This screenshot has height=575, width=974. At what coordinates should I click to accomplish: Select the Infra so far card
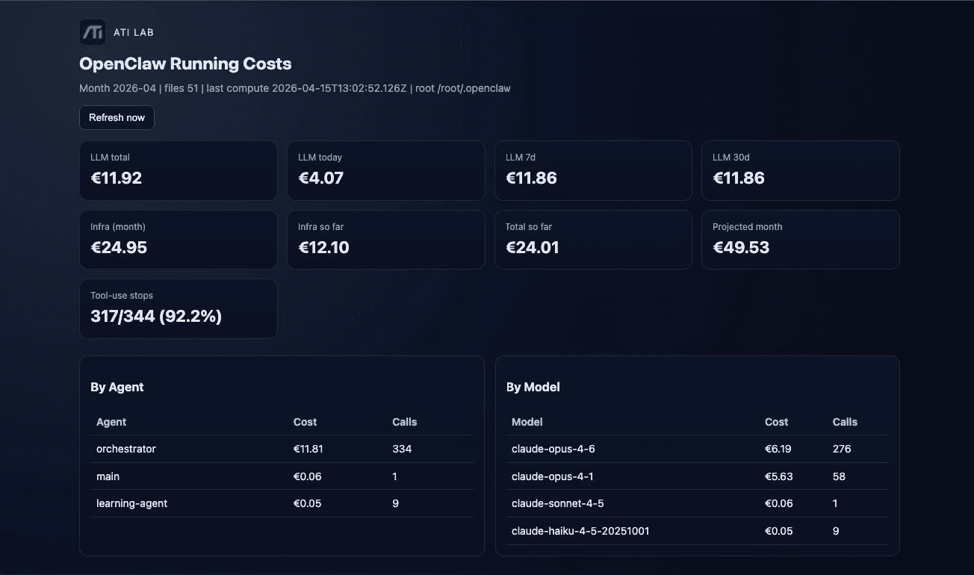click(385, 239)
